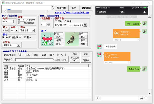Select the 转账 row with 99999
This screenshot has height=104, width=154.
coord(47,73)
